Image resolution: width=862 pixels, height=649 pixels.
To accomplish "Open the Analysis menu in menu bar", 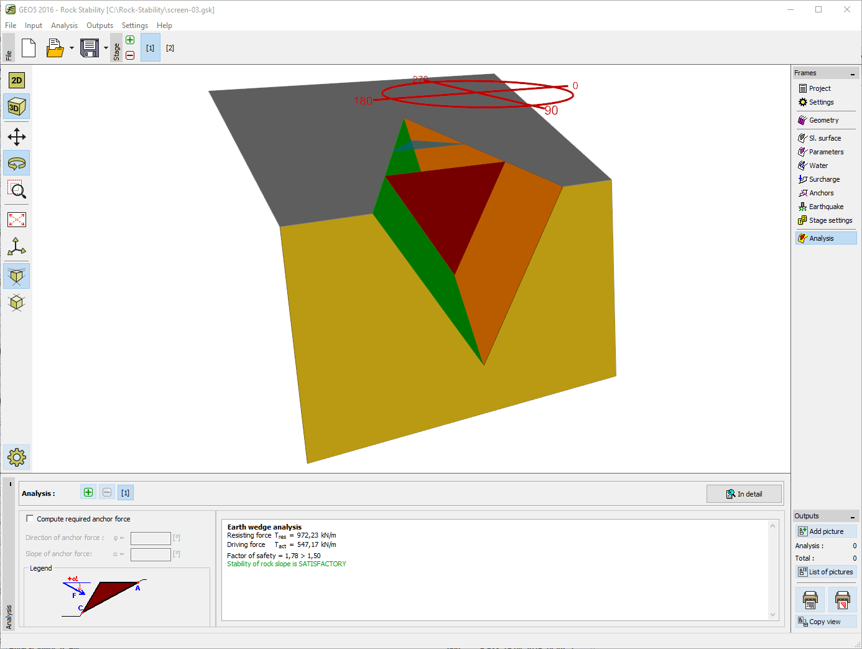I will (64, 26).
